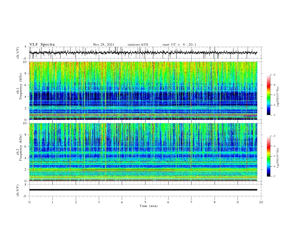Click the "4" kHz tick on the ch.1 spectrogram axis

pos(26,97)
